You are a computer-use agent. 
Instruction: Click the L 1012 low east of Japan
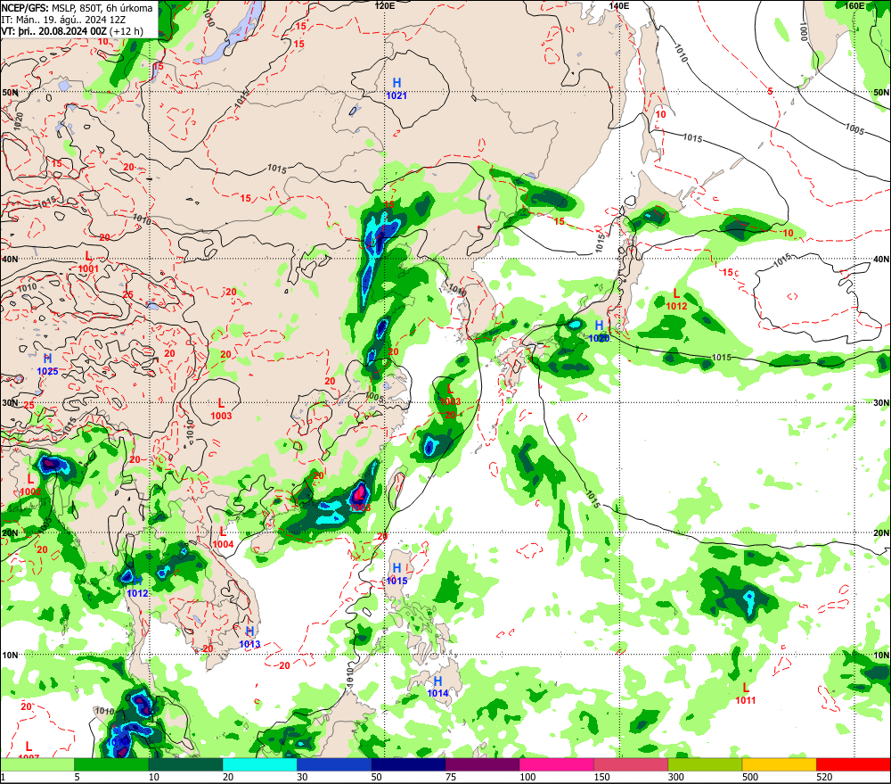[x=676, y=300]
